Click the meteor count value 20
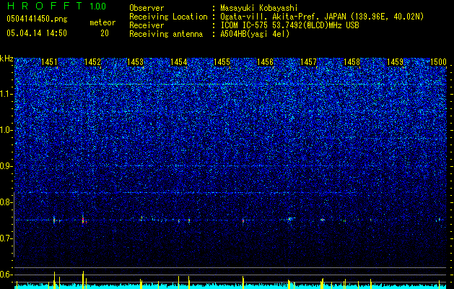Screen dimensions: 454x289 (105, 33)
